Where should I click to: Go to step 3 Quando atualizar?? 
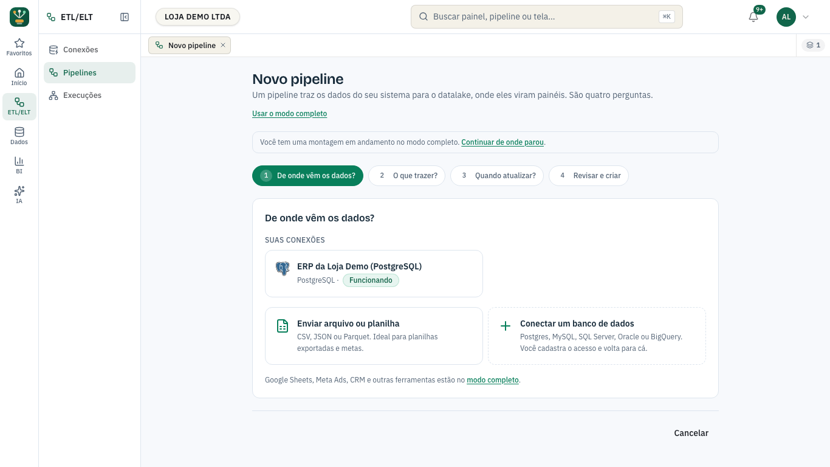tap(496, 176)
